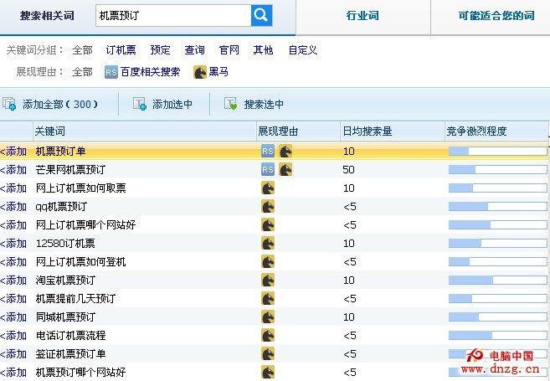Image resolution: width=550 pixels, height=381 pixels.
Task: Open the 可能适合您的词 tab
Action: (496, 16)
